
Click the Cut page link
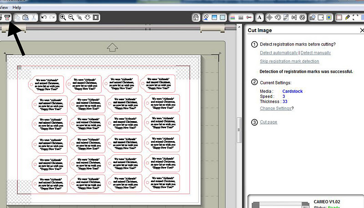[268, 122]
